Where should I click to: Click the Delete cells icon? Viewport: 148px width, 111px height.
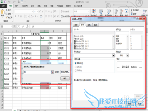coord(121,12)
